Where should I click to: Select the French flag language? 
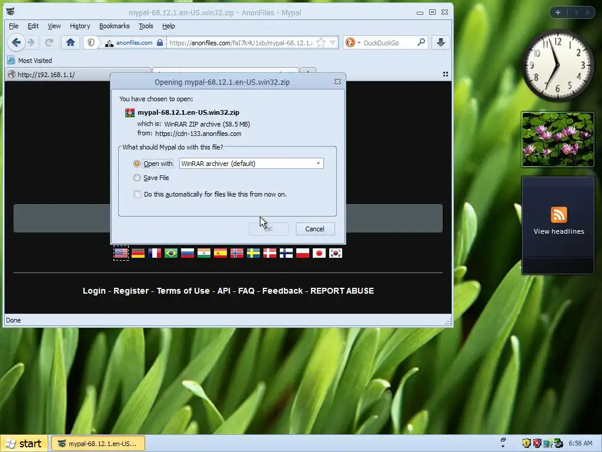tap(155, 253)
